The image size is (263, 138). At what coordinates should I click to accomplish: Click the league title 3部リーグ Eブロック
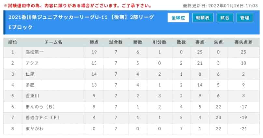(81, 22)
